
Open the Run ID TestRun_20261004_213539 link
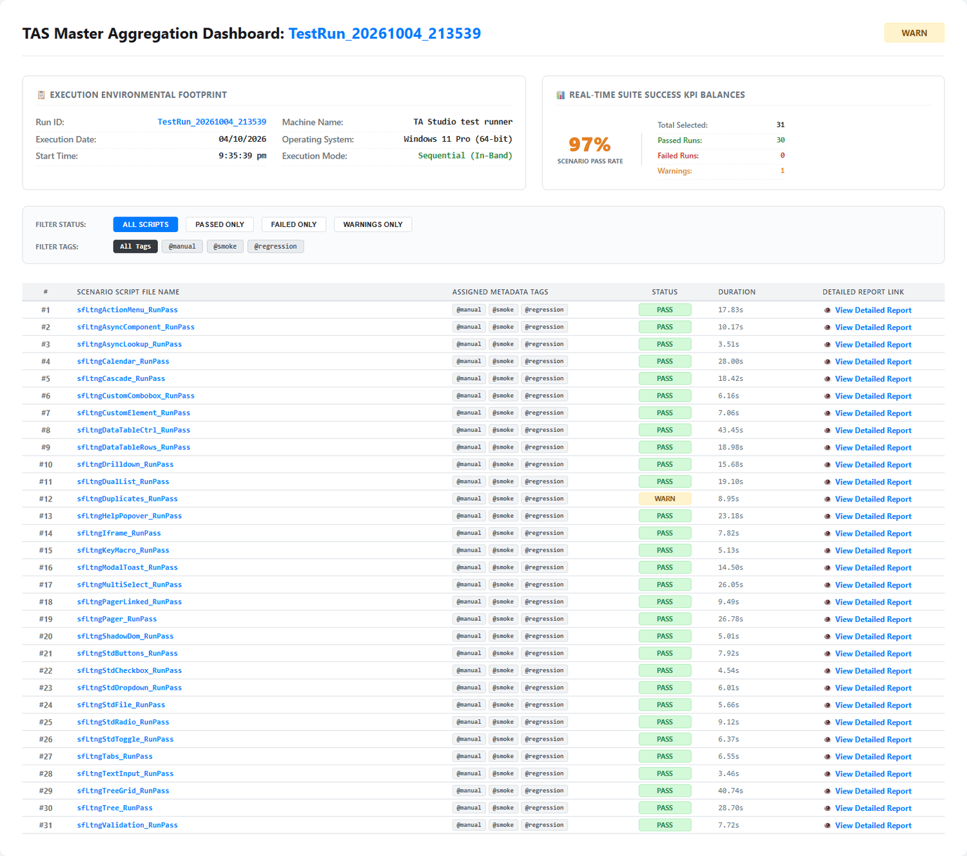[x=212, y=122]
